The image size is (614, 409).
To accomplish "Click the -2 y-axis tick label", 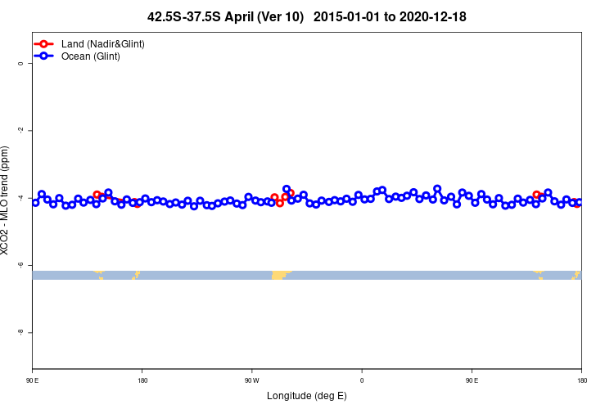I will pyautogui.click(x=20, y=130).
